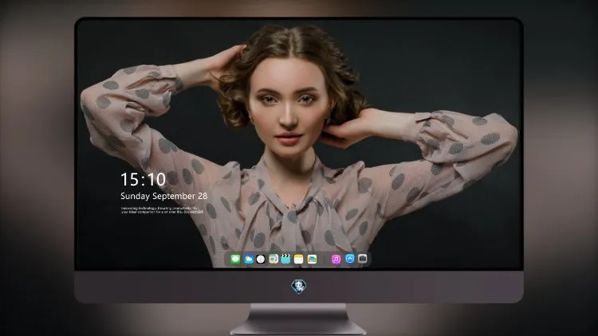Open the Photos gallery app in dock
Screen dimensions: 598x336
click(x=312, y=260)
